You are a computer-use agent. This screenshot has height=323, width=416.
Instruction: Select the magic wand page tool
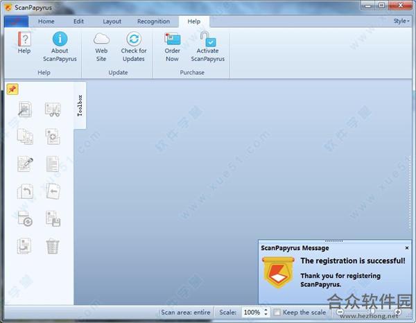[25, 110]
